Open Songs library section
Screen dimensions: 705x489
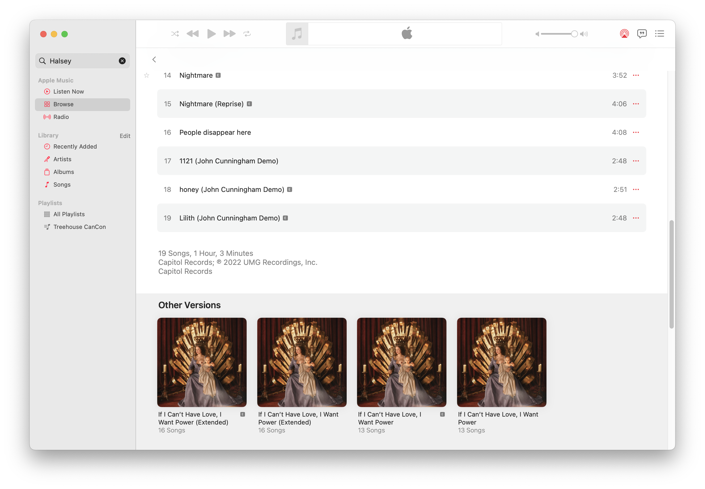click(x=83, y=184)
